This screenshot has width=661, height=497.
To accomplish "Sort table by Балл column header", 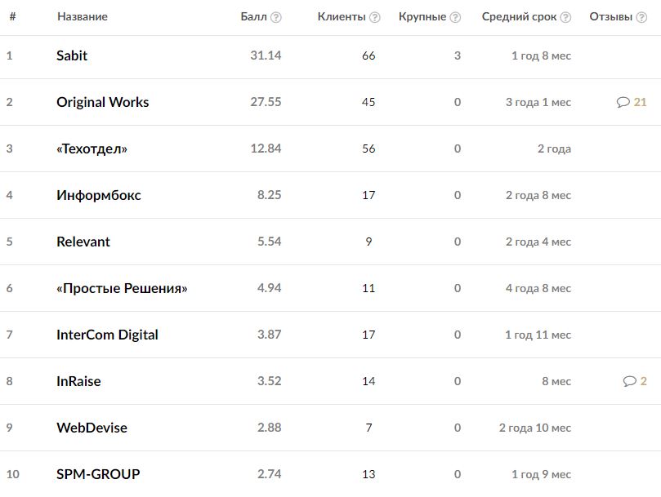I will click(x=254, y=16).
